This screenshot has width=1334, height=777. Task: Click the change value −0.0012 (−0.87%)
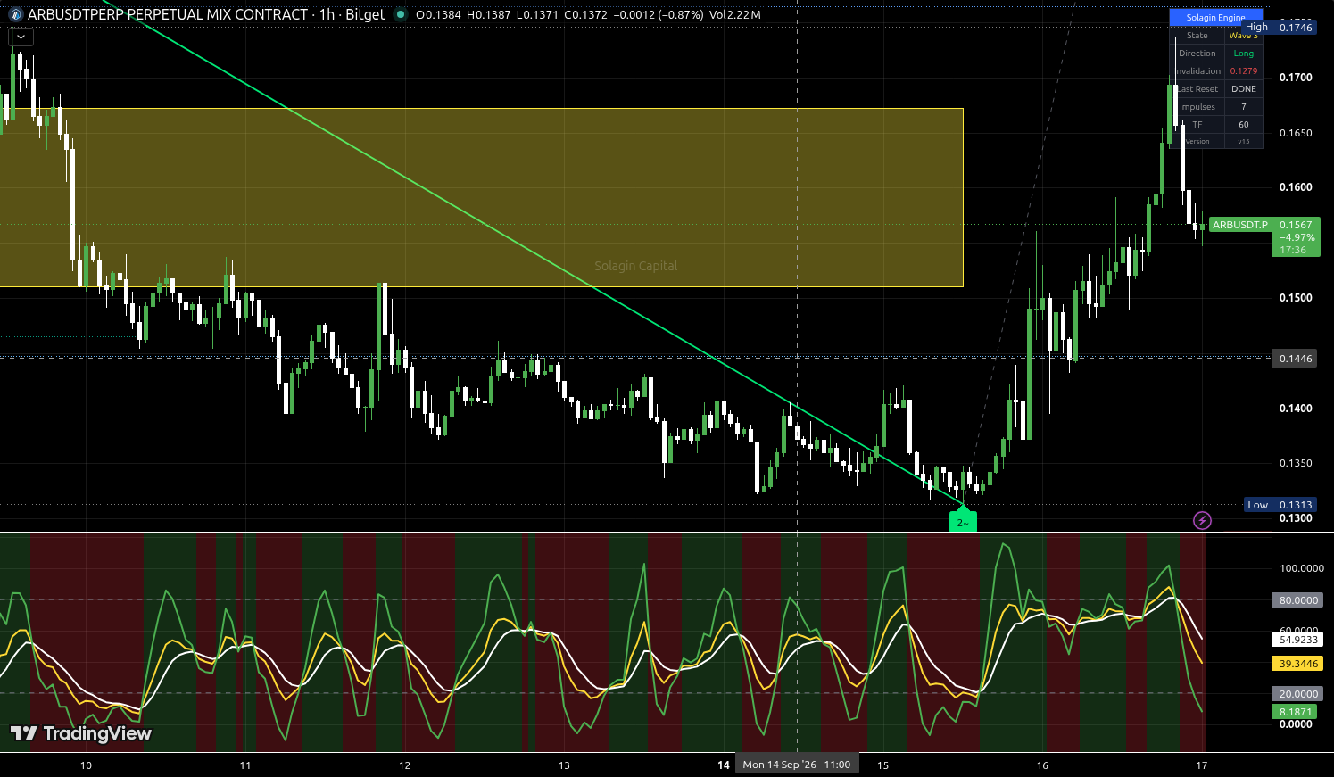(x=658, y=15)
